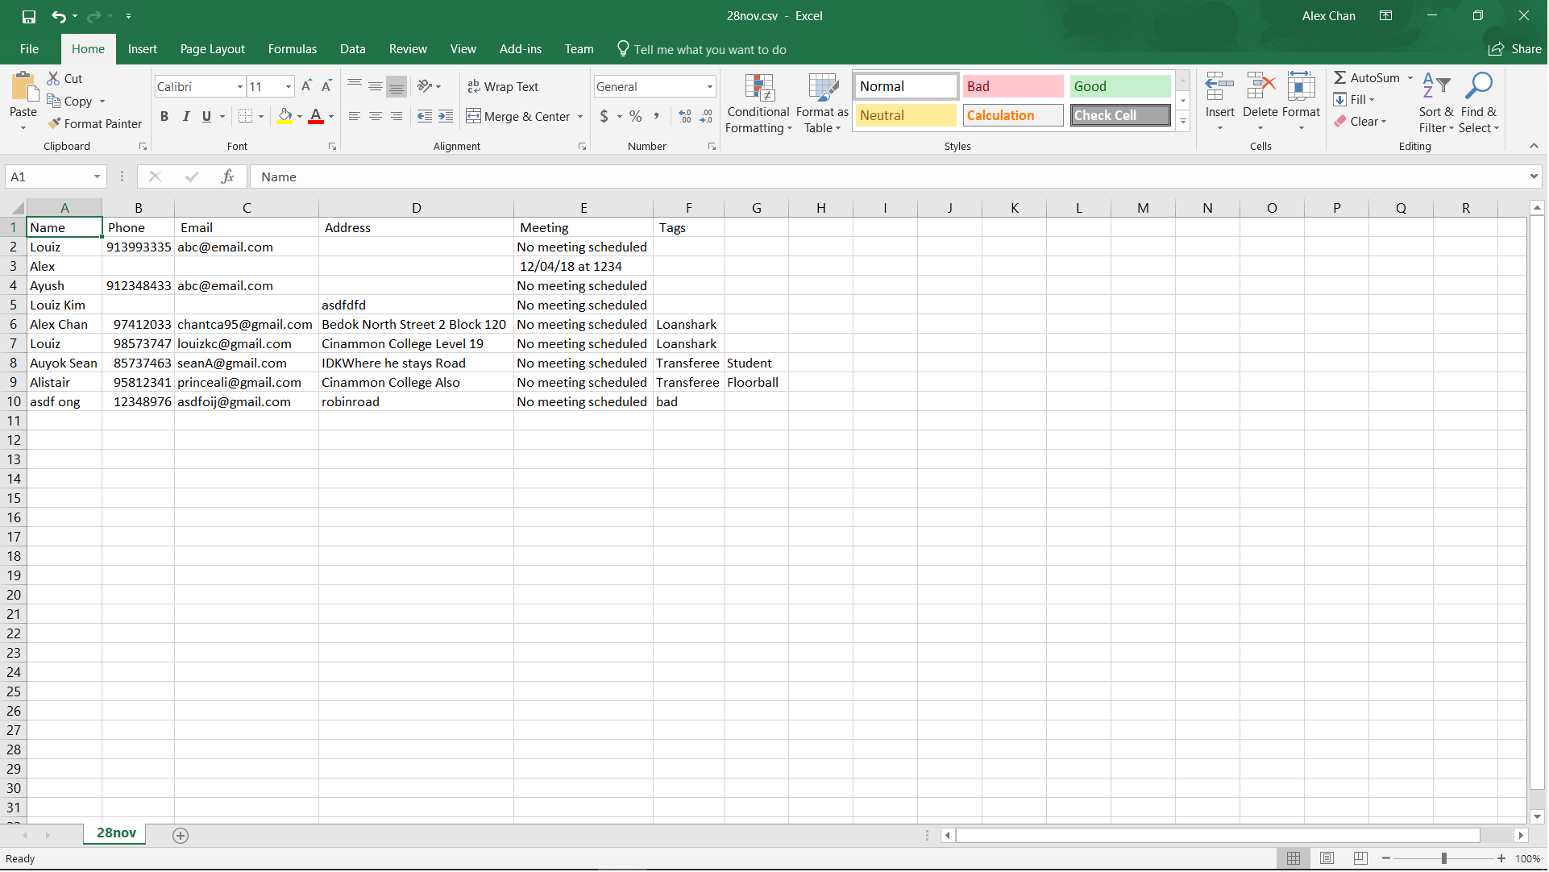The image size is (1549, 872).
Task: Toggle Underline formatting
Action: (x=207, y=116)
